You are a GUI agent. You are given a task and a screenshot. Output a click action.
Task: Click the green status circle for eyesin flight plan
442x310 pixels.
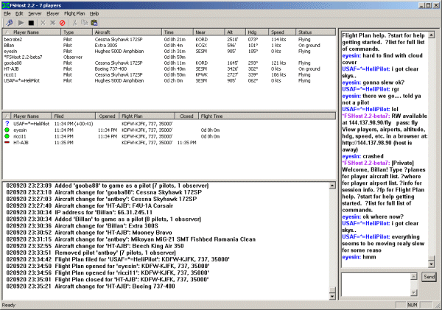7,130
